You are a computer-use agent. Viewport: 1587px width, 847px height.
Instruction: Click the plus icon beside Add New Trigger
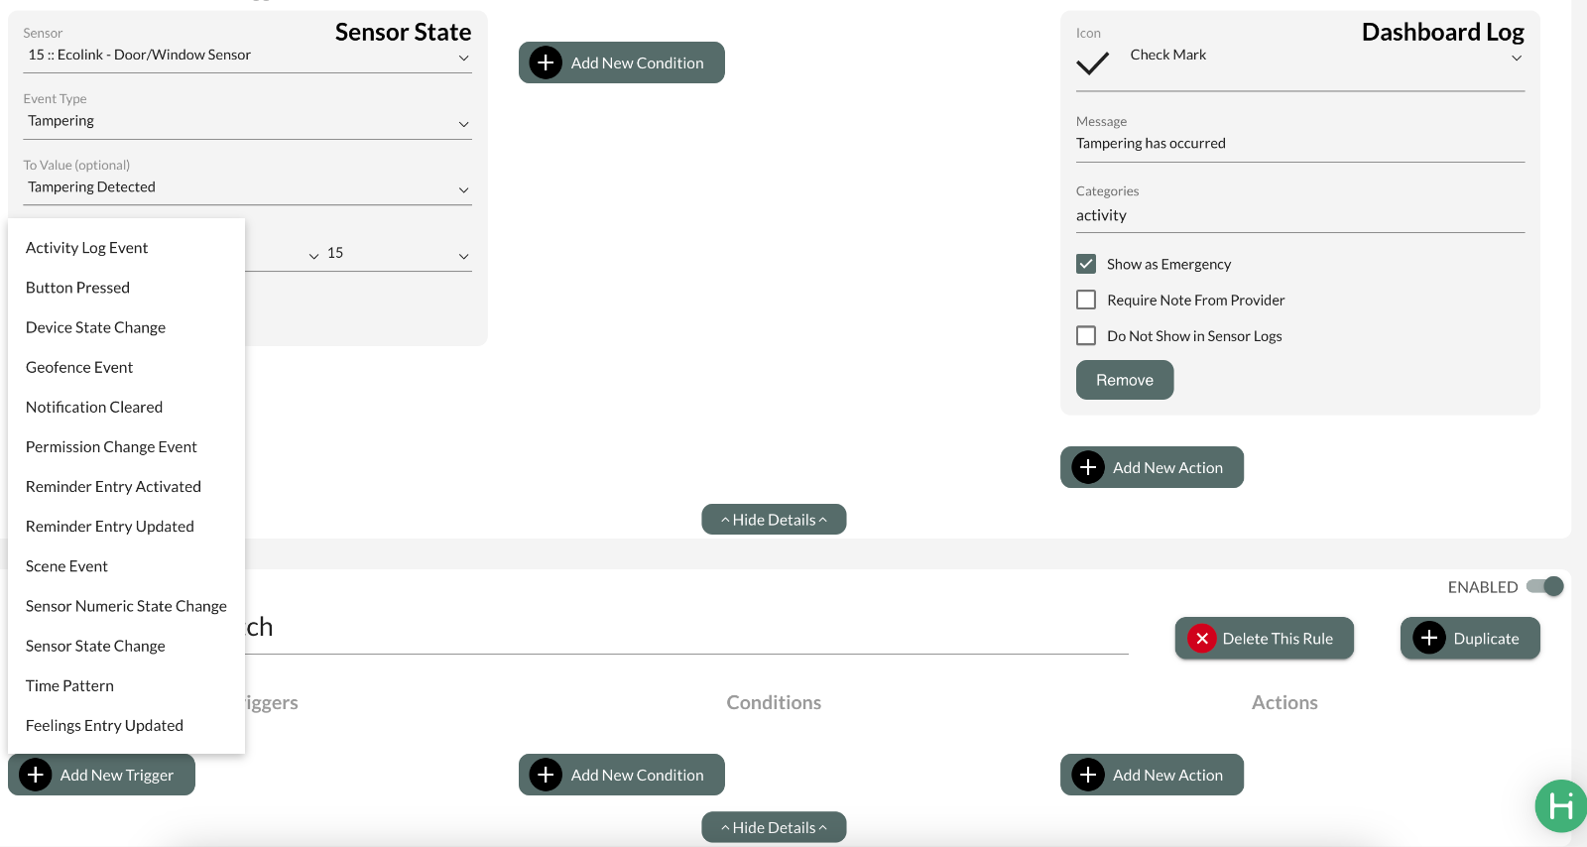click(36, 775)
